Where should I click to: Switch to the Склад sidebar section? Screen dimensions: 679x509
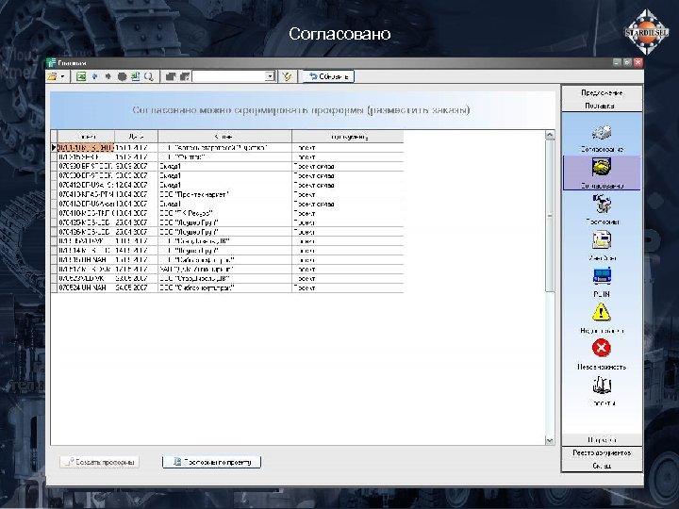pos(602,465)
